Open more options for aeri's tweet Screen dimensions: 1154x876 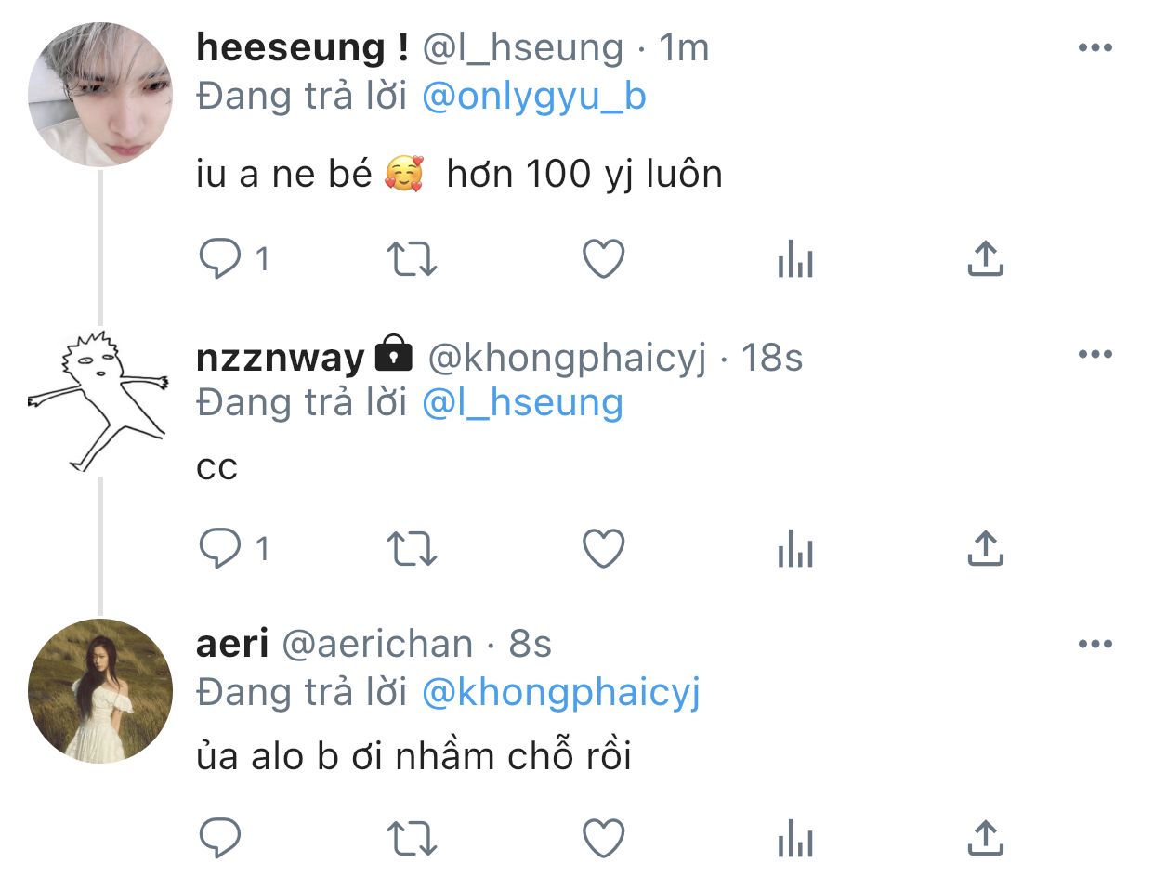coord(1095,644)
